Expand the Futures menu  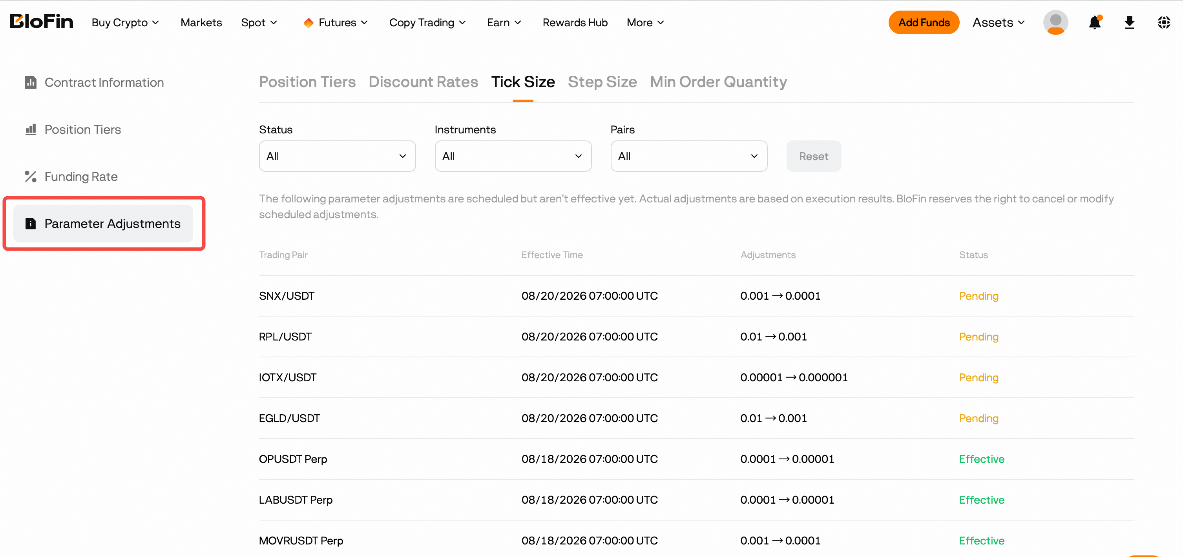pyautogui.click(x=336, y=22)
